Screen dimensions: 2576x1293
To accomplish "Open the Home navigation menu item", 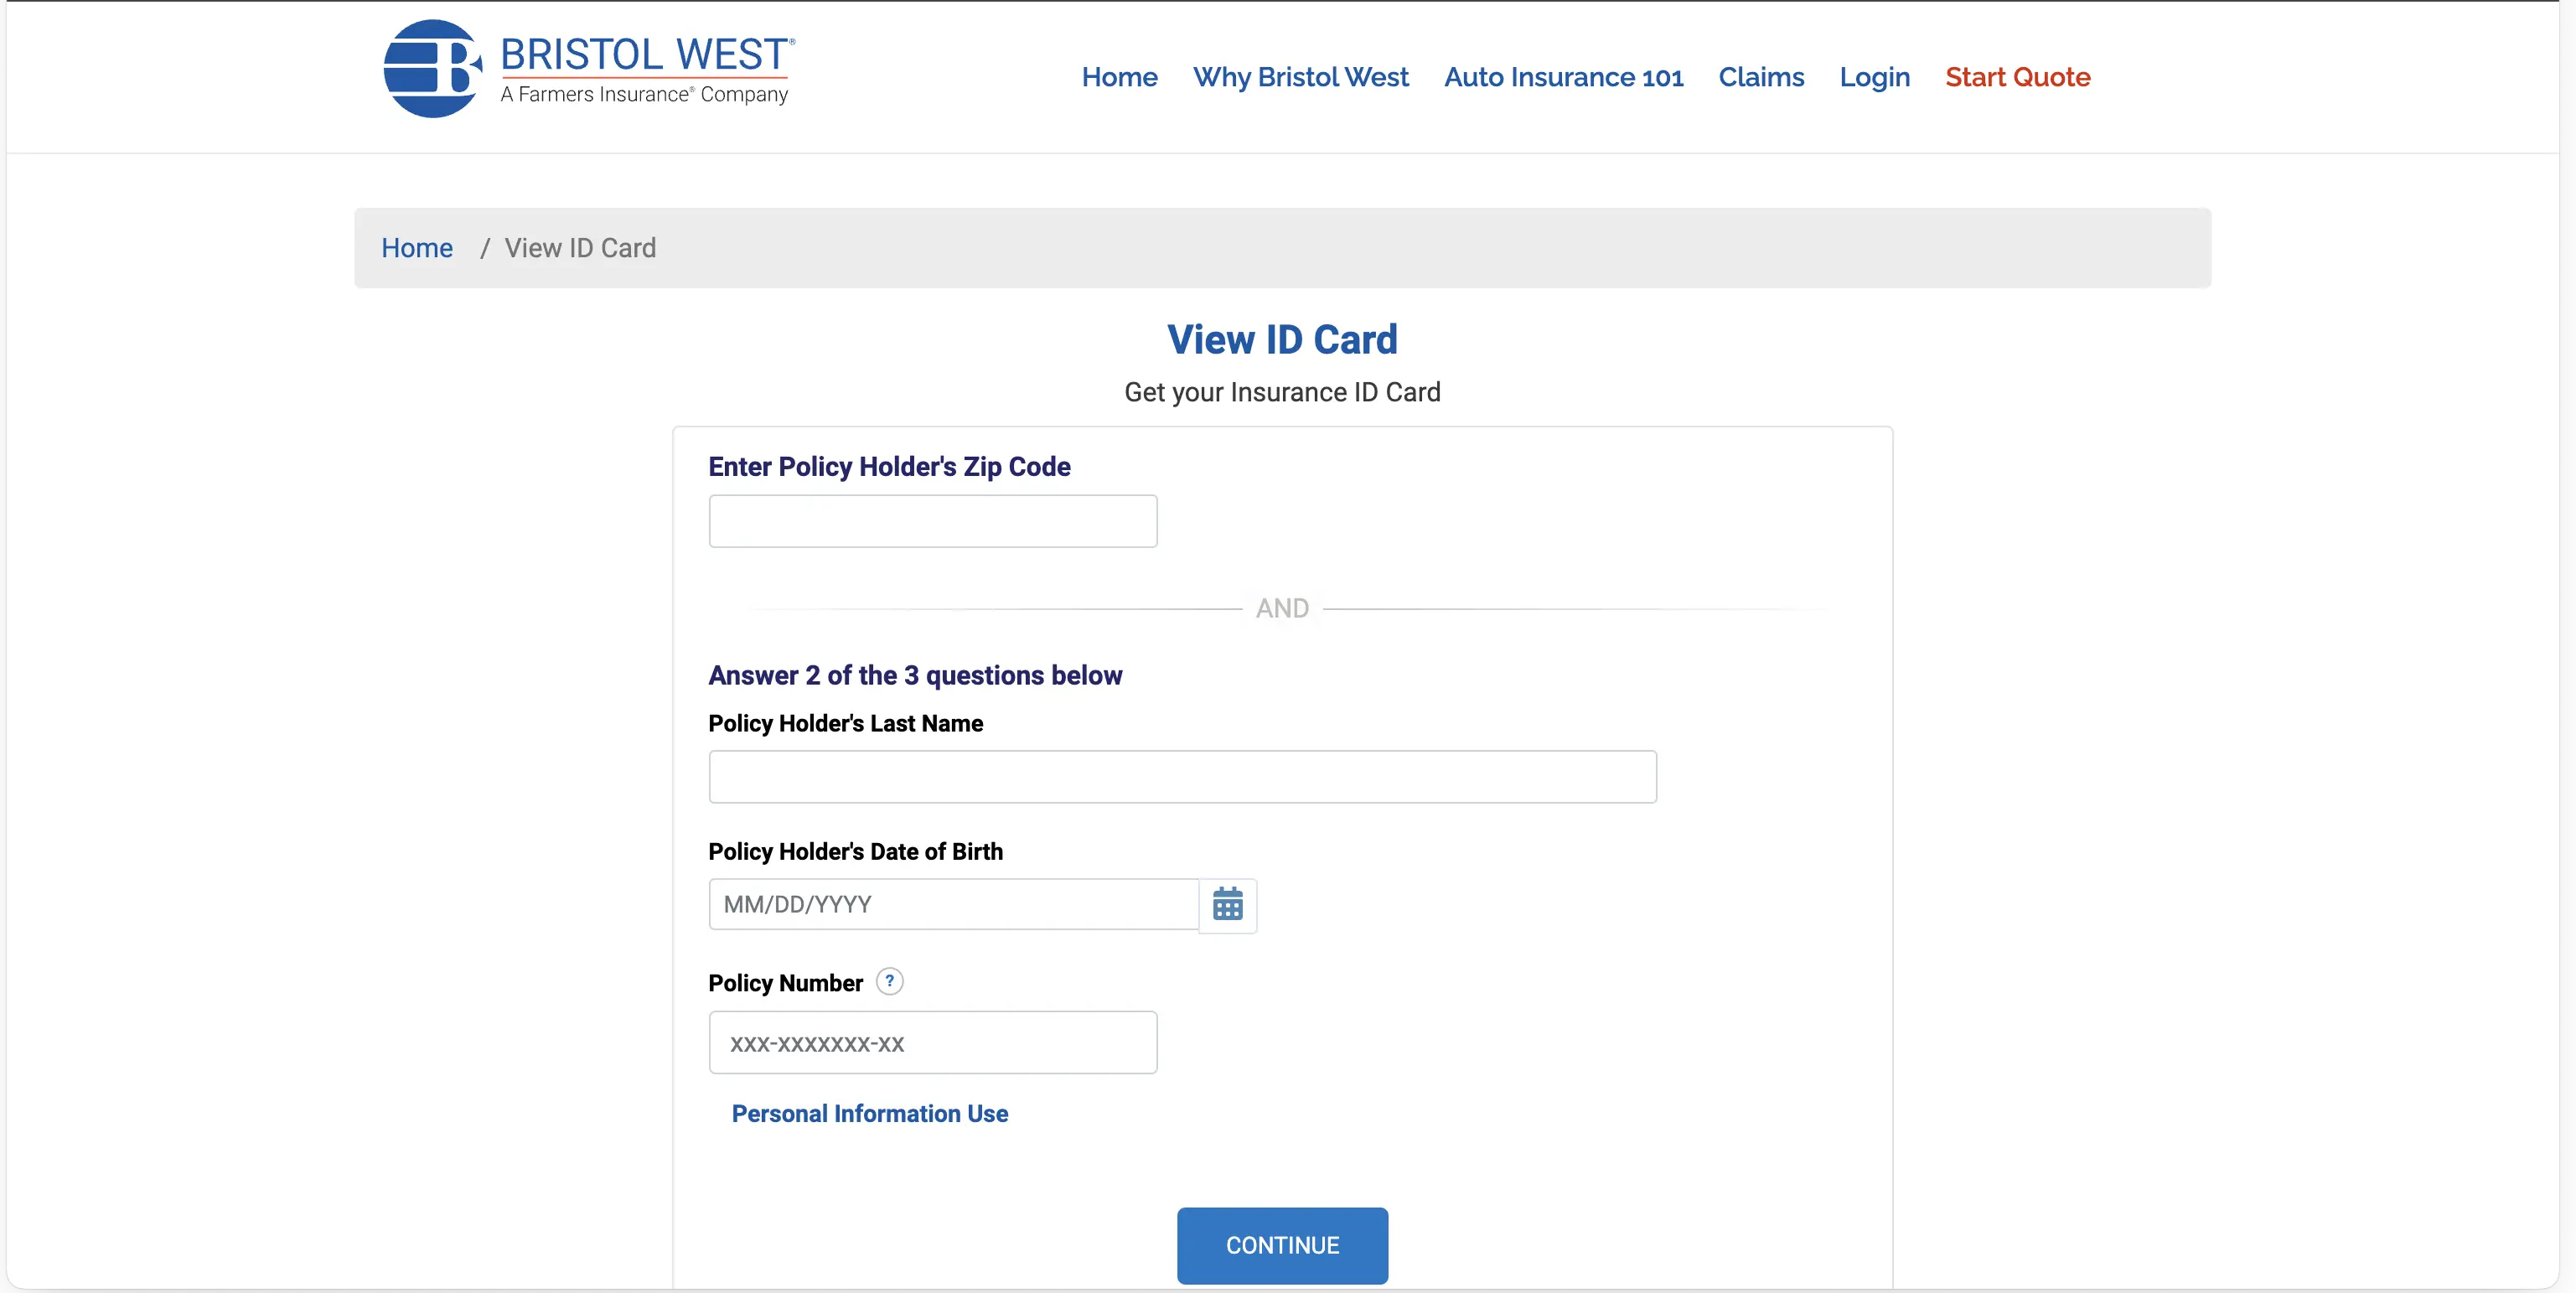I will coord(1119,77).
